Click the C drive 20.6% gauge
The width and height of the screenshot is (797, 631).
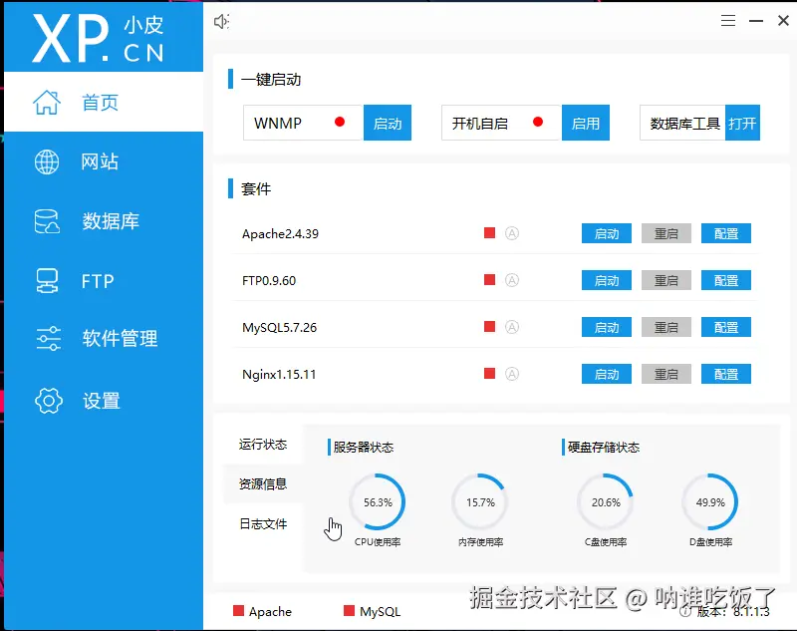click(606, 501)
